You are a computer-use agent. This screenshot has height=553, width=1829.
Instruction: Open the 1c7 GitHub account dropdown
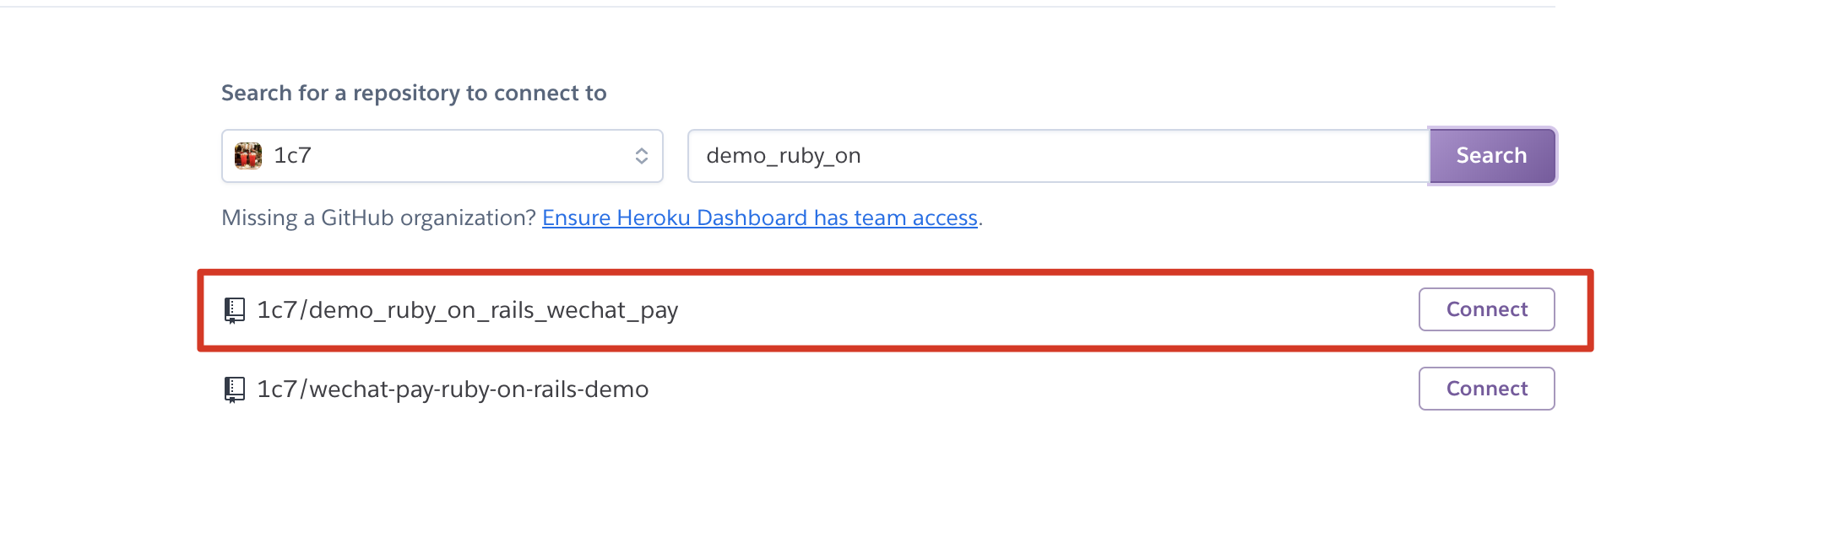[x=442, y=156]
